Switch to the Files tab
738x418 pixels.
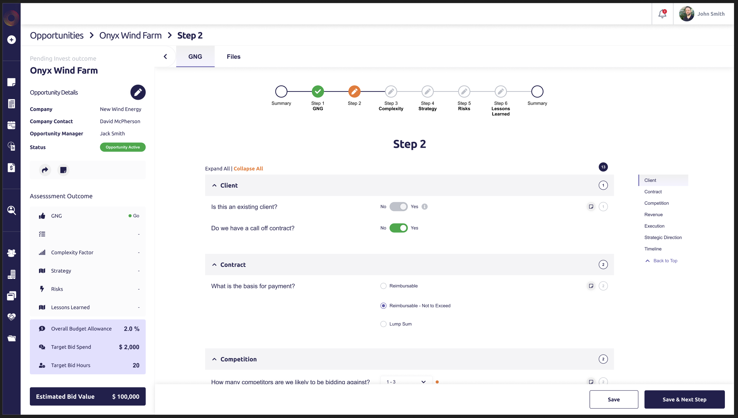pyautogui.click(x=234, y=56)
